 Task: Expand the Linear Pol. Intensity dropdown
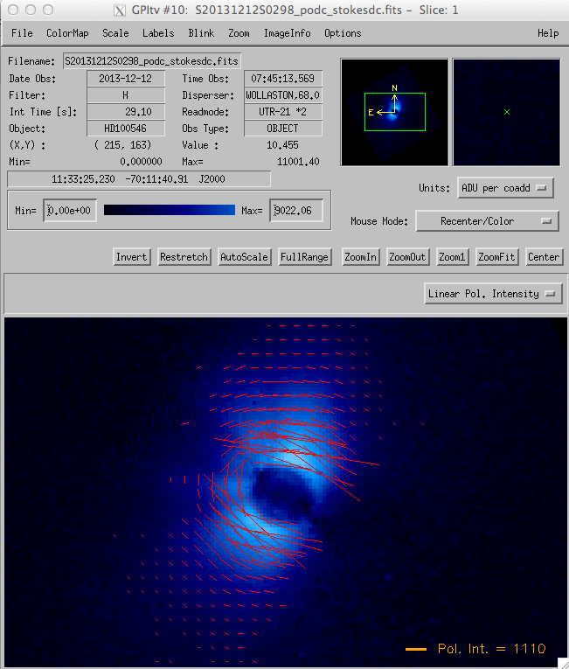493,294
